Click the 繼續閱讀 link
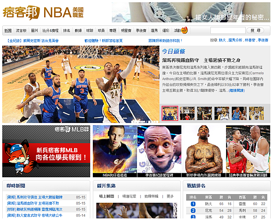273x221 pixels. 237,91
